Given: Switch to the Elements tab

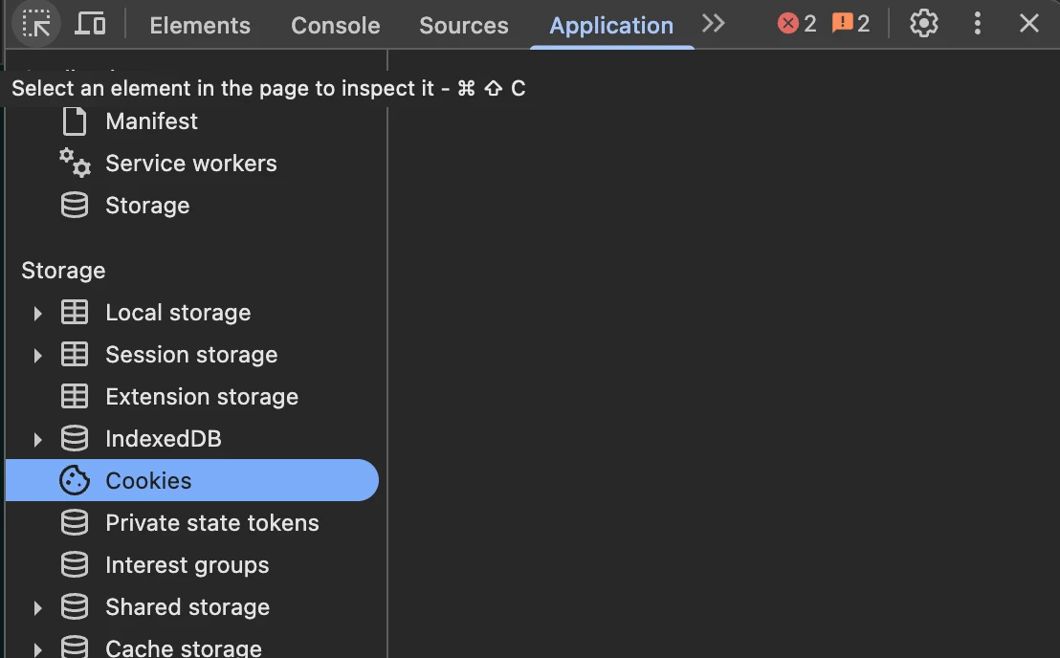Looking at the screenshot, I should (200, 26).
